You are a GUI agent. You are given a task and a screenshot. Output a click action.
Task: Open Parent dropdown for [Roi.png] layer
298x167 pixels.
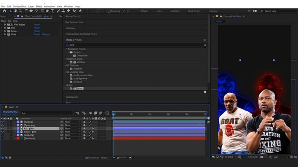[73, 122]
